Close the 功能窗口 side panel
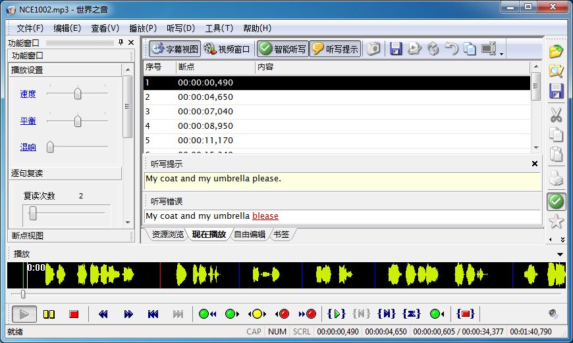The image size is (573, 343). (131, 42)
